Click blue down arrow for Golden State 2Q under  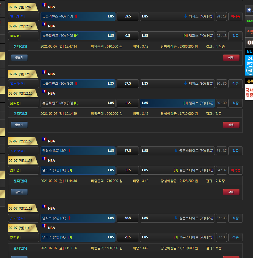[176, 218]
